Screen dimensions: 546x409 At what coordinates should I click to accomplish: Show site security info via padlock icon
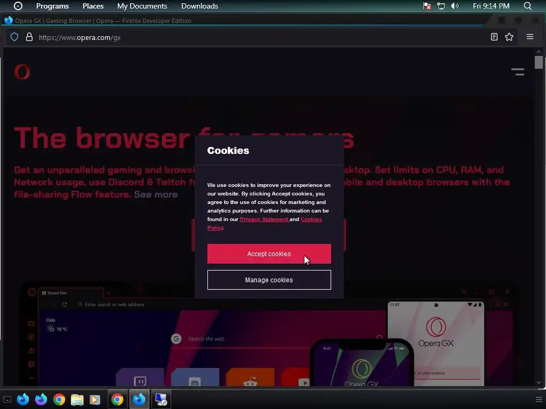click(29, 37)
